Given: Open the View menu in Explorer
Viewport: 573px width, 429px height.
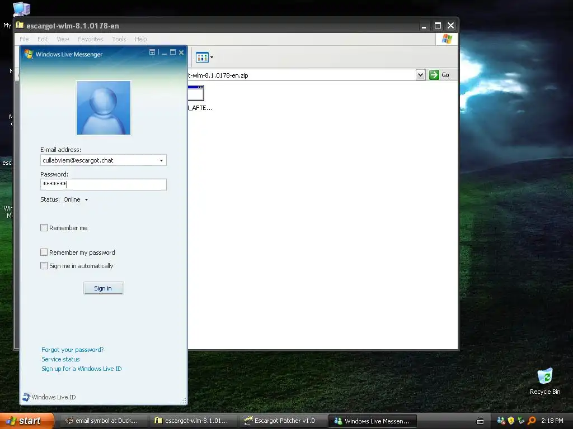Looking at the screenshot, I should click(x=63, y=39).
